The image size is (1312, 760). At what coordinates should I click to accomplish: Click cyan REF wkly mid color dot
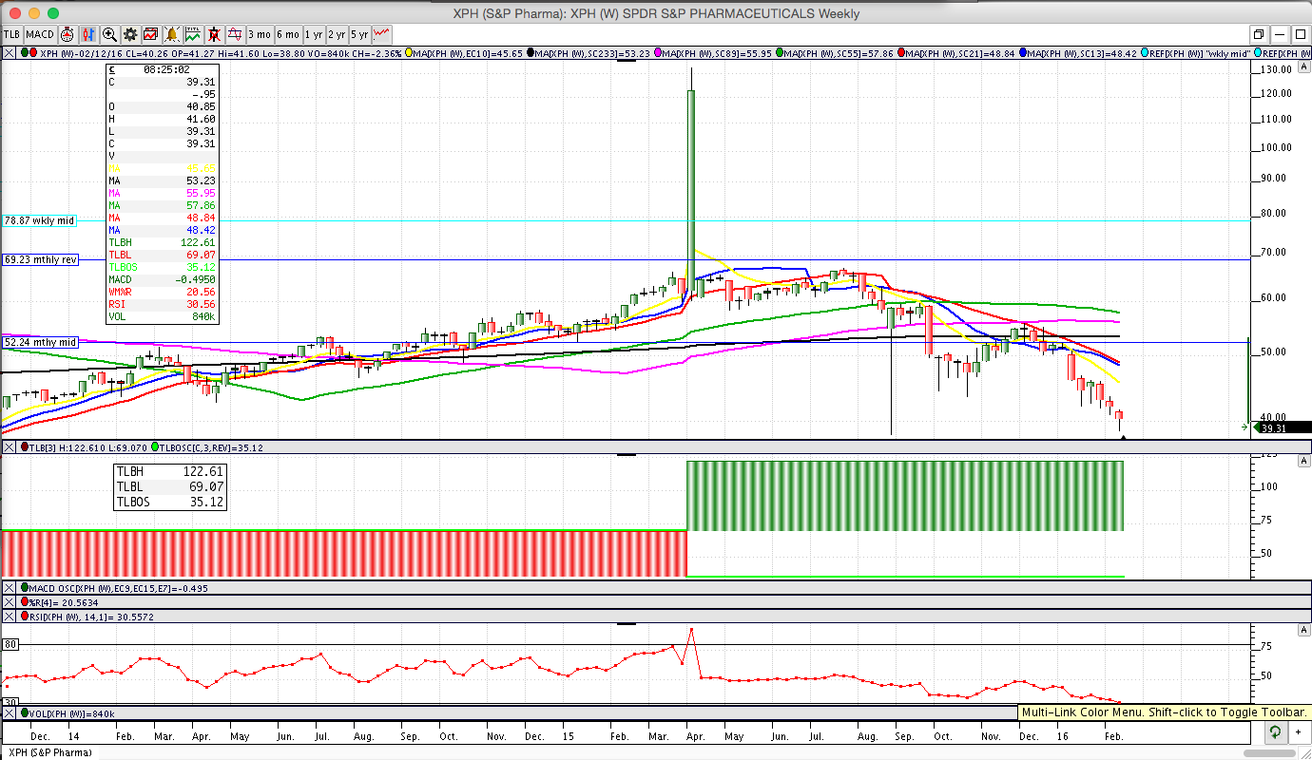(x=1146, y=53)
